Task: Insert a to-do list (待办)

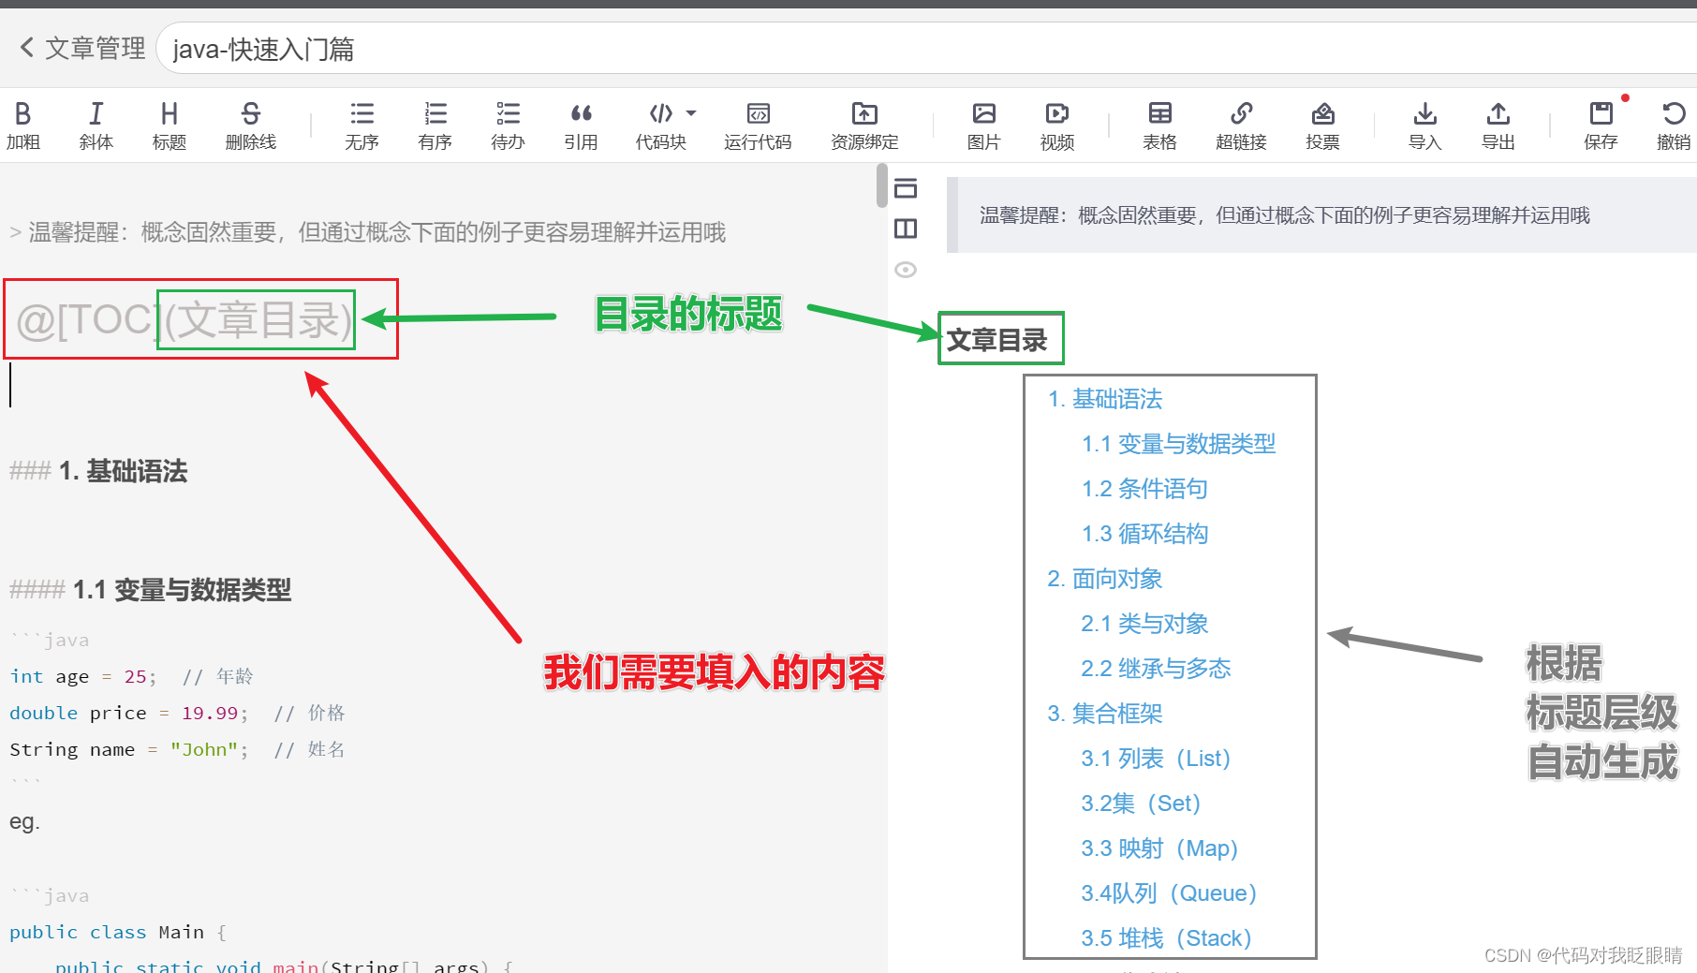Action: [x=508, y=125]
